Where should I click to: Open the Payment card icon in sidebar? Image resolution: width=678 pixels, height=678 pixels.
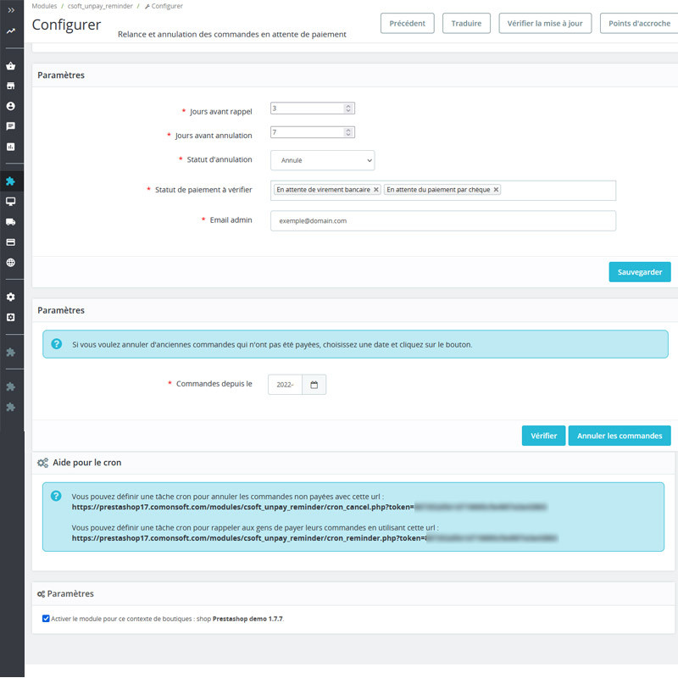pos(11,242)
